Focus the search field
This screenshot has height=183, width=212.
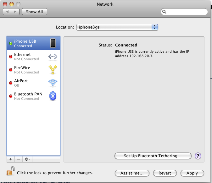coord(184,12)
